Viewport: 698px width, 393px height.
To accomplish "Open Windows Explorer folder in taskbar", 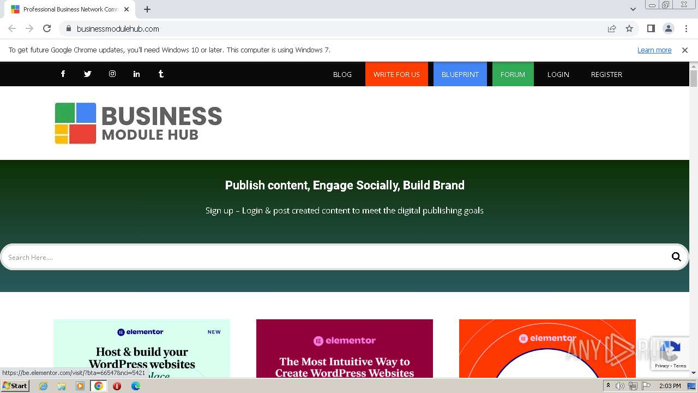I will [x=62, y=386].
